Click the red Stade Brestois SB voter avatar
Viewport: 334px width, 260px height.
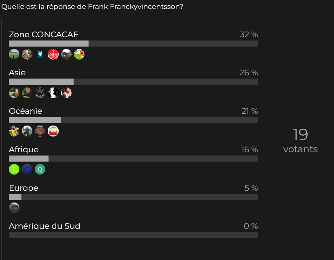click(x=53, y=54)
